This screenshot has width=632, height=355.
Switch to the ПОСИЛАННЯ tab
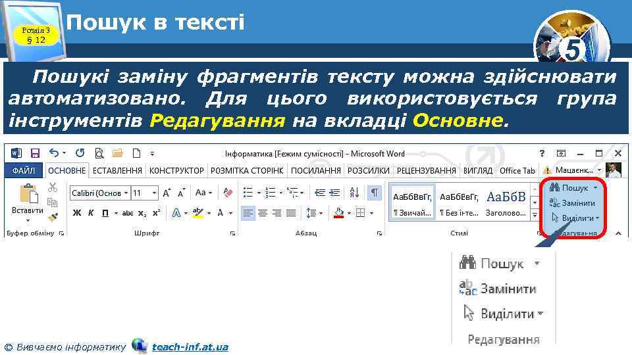tap(316, 171)
